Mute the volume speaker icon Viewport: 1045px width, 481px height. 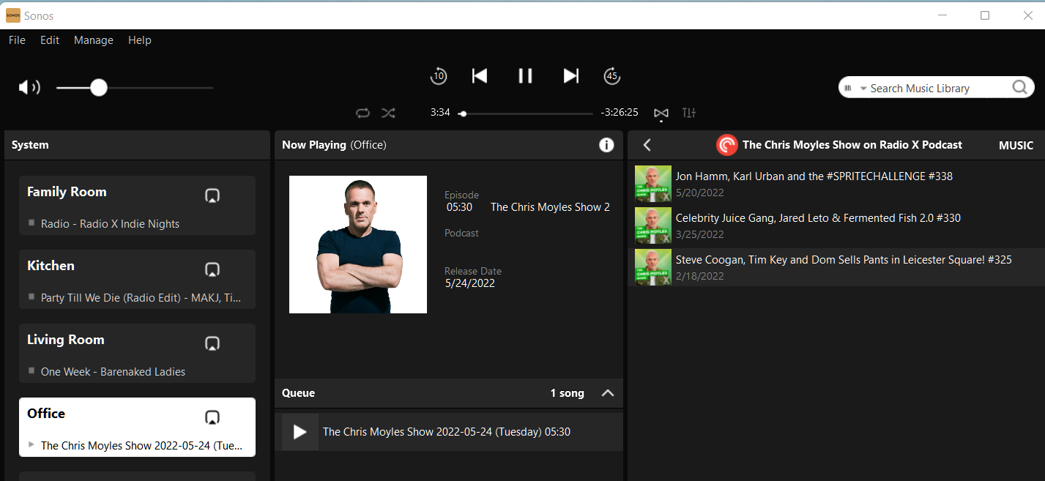coord(29,88)
